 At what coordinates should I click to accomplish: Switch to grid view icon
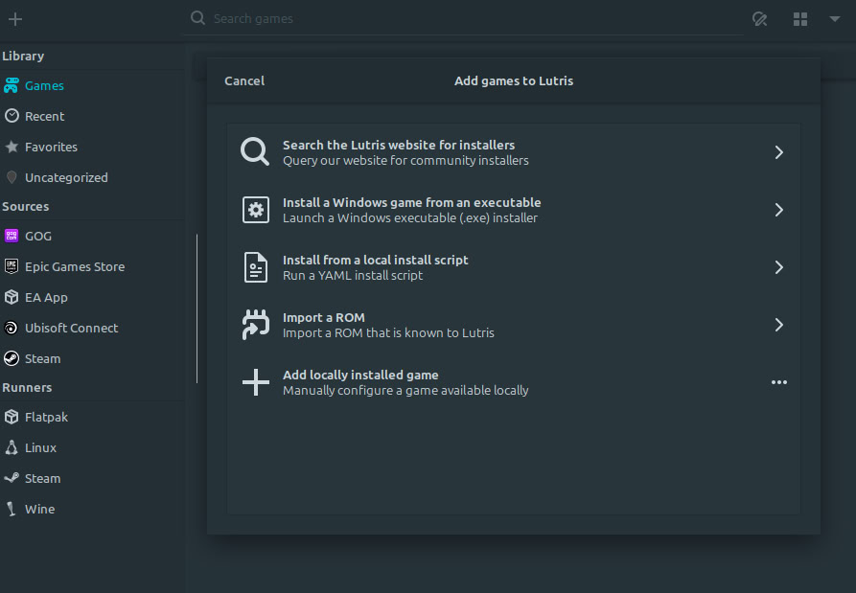800,20
